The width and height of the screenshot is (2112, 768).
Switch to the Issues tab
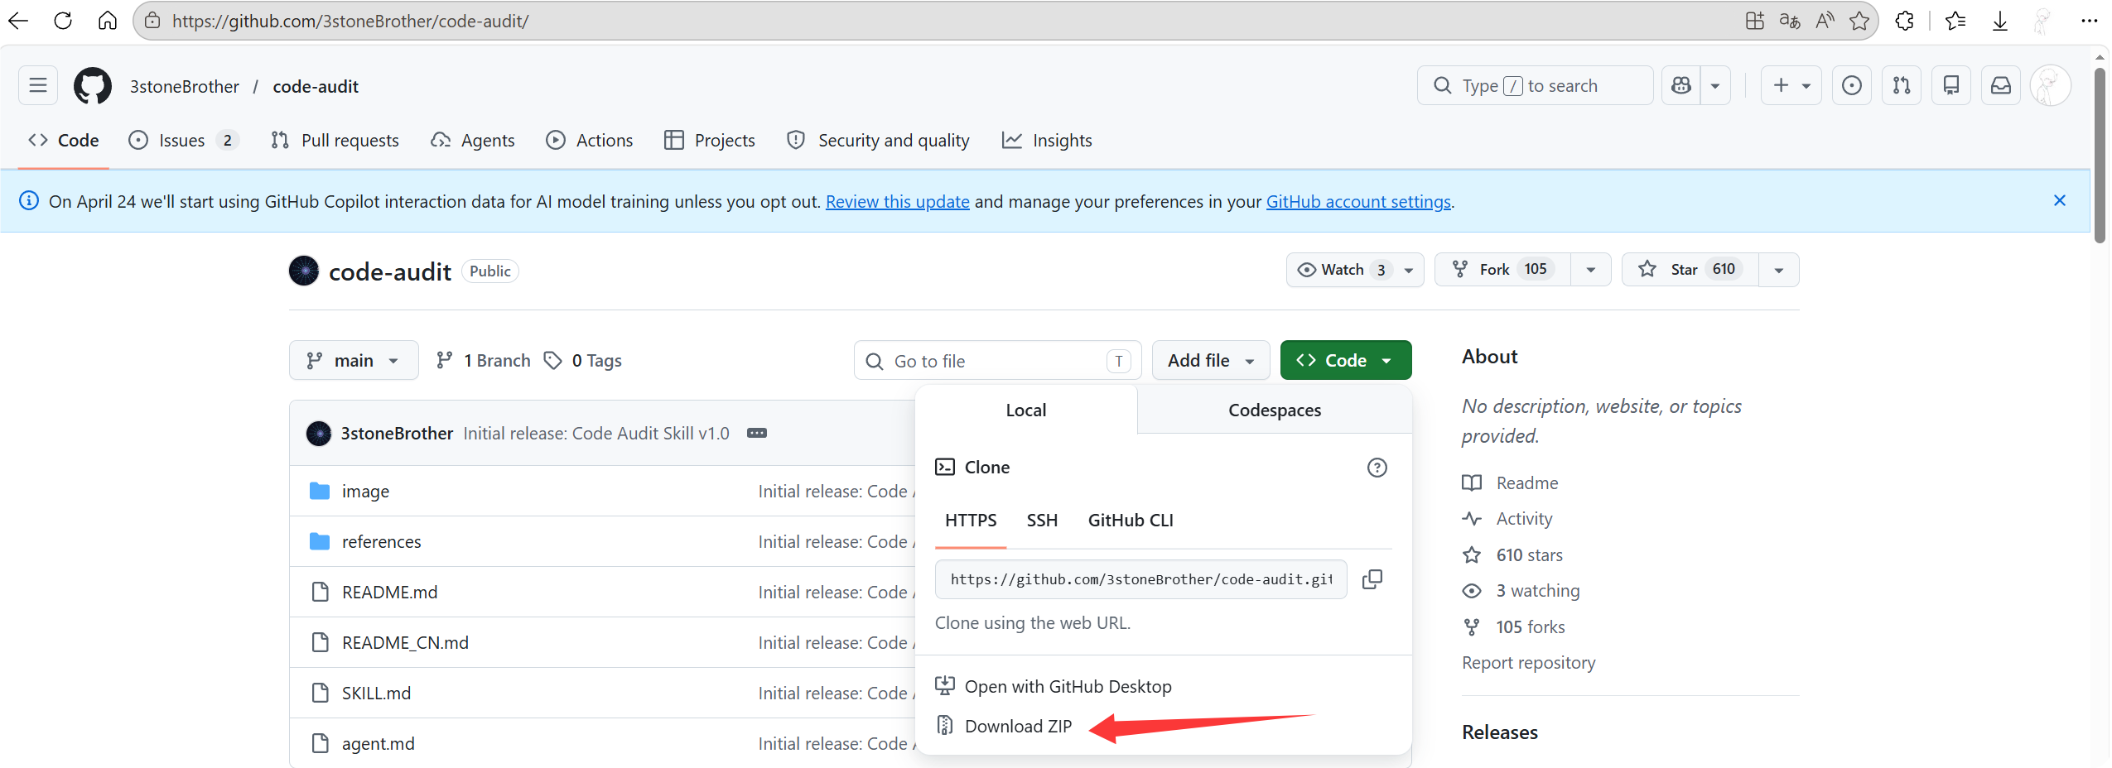pos(184,141)
